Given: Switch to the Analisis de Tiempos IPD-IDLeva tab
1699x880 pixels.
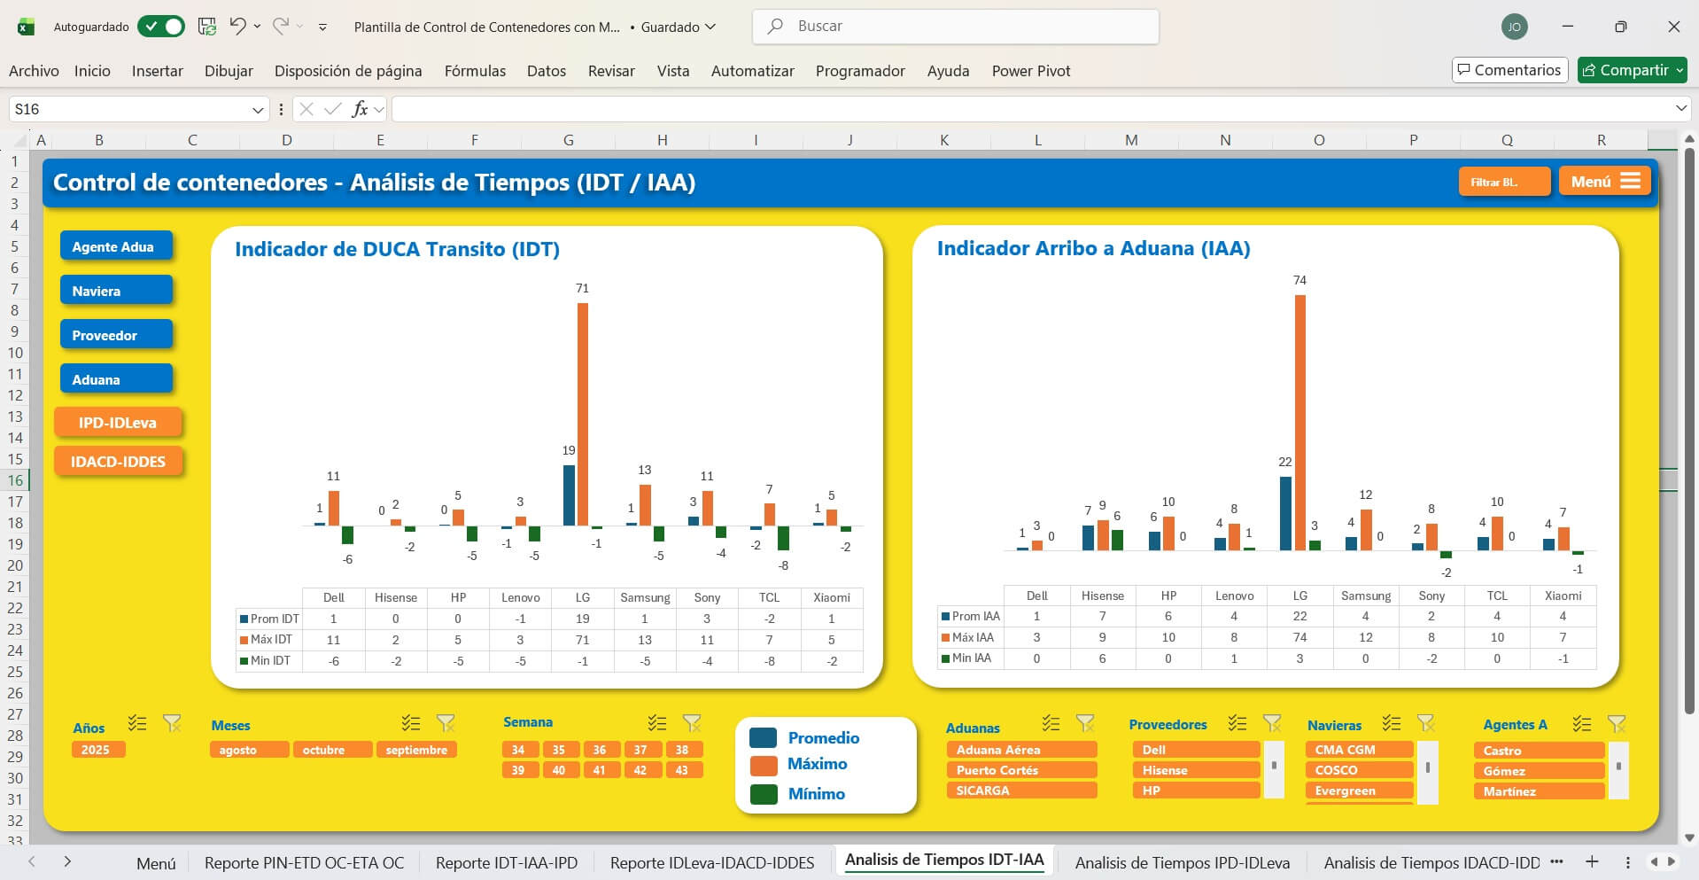Looking at the screenshot, I should tap(1182, 862).
